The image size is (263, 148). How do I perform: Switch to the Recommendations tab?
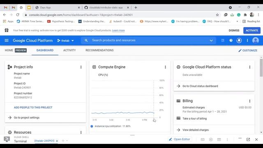click(x=99, y=50)
